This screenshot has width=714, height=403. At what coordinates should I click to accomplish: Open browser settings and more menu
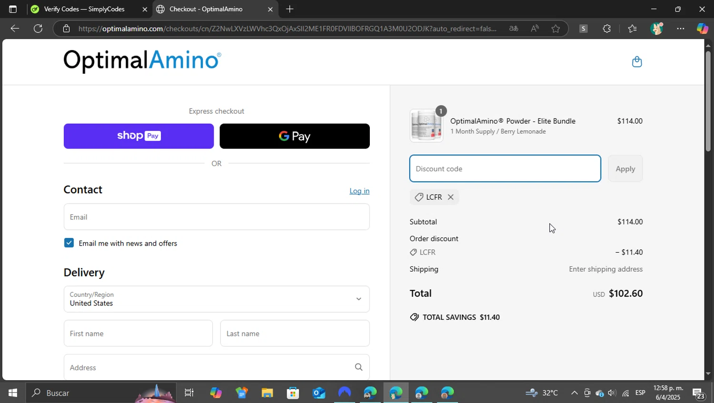pos(681,29)
